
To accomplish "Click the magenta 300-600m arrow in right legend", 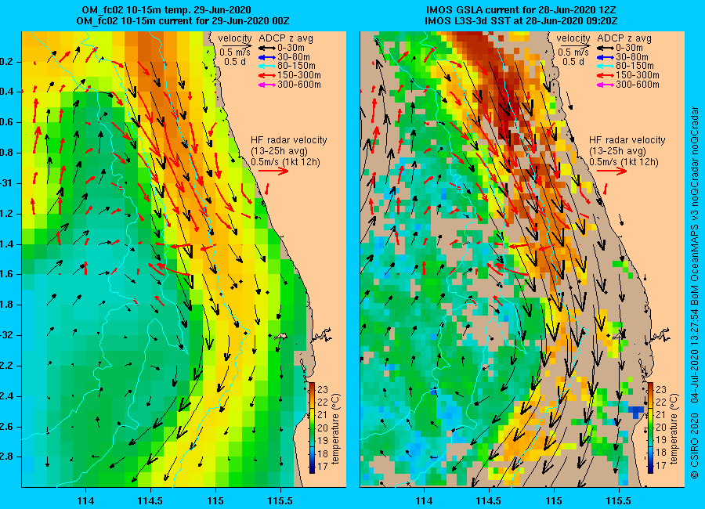I will pos(606,85).
